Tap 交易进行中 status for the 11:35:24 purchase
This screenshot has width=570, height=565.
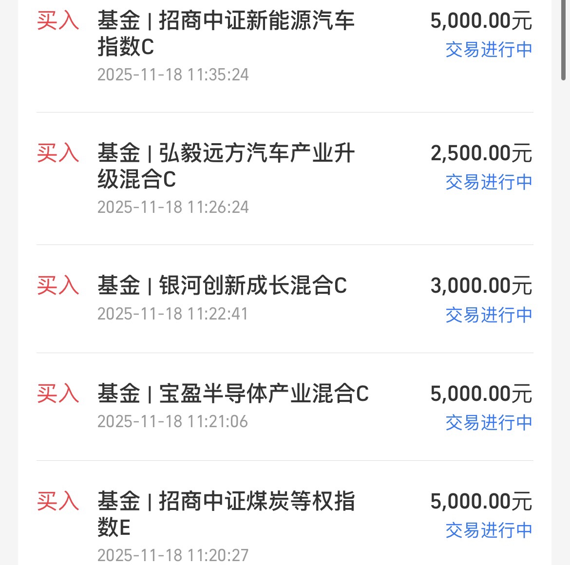pos(489,49)
